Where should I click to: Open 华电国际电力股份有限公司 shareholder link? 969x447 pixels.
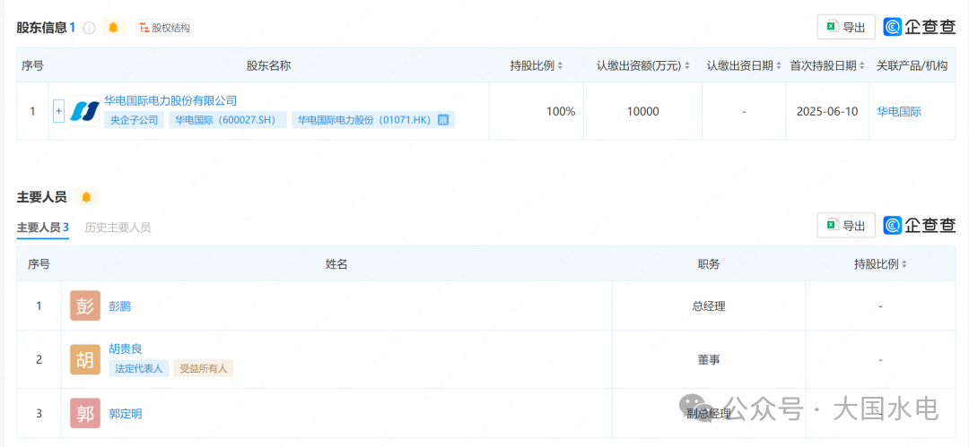[170, 100]
